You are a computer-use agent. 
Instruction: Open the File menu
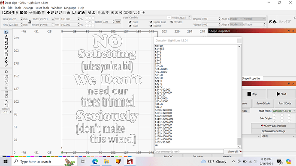[x=3, y=8]
